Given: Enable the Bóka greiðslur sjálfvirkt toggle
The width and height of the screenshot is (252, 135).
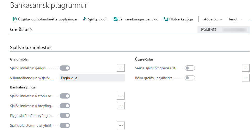Looking at the screenshot, I should [x=190, y=78].
